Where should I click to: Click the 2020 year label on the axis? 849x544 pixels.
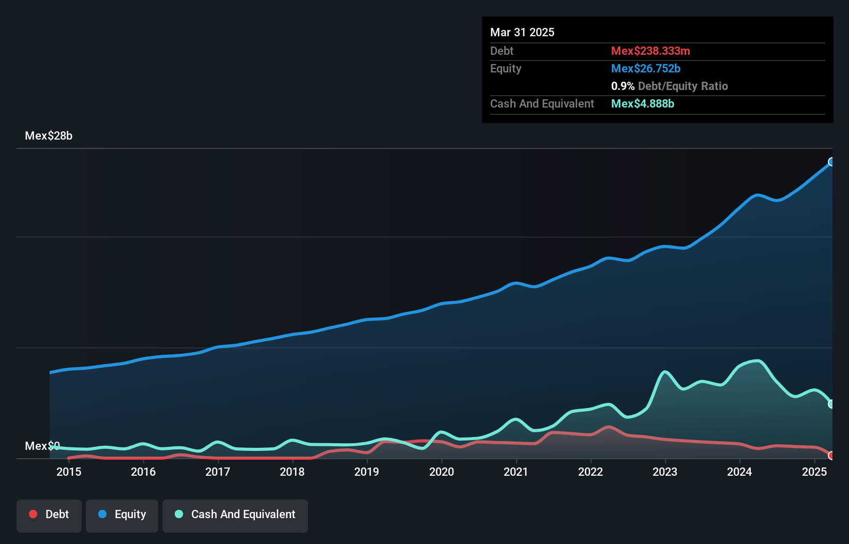point(442,472)
